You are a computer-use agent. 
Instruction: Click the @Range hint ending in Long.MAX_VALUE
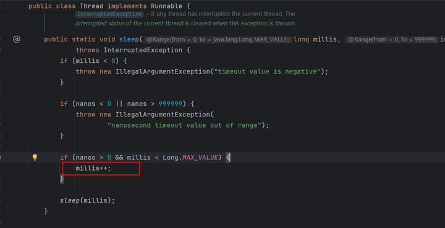218,39
